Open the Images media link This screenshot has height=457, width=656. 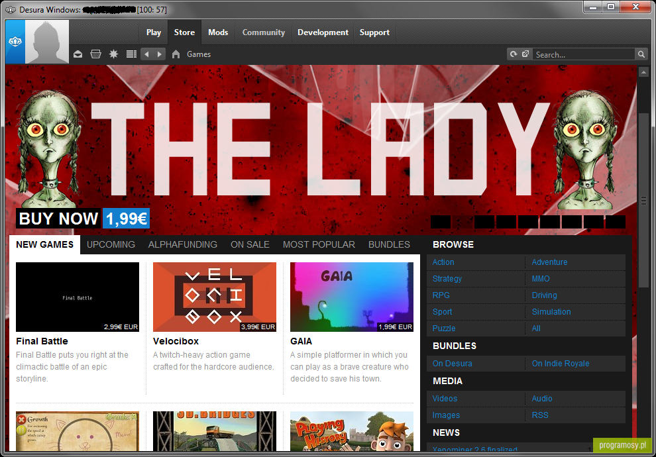pos(446,415)
